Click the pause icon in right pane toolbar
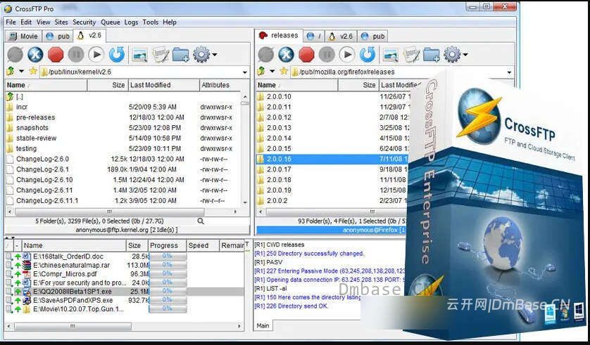590x345 pixels. pyautogui.click(x=327, y=55)
